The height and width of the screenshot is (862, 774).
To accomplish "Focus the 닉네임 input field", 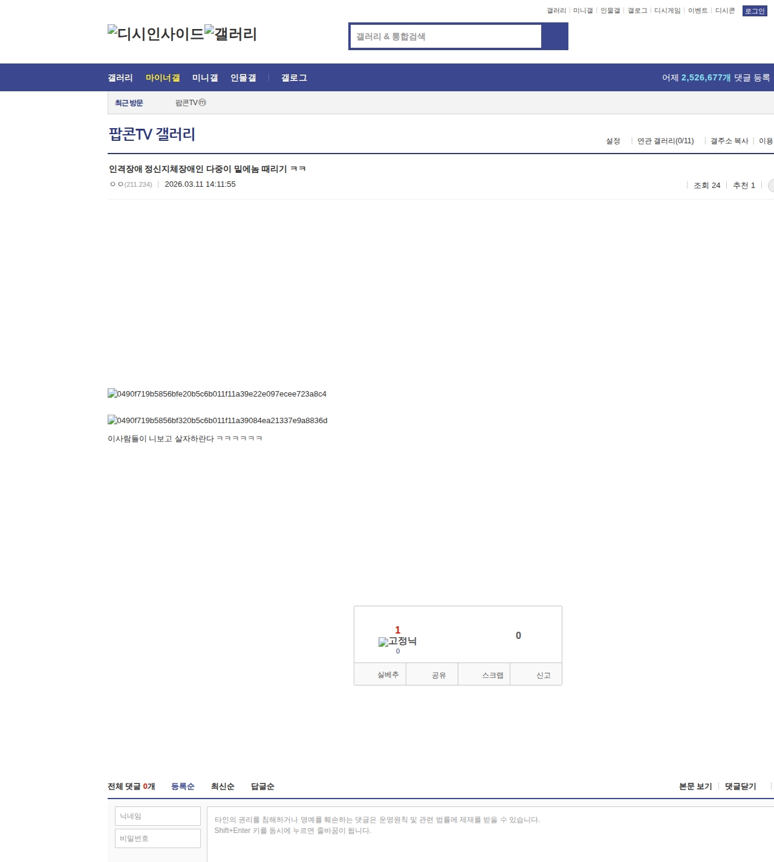I will pyautogui.click(x=158, y=816).
